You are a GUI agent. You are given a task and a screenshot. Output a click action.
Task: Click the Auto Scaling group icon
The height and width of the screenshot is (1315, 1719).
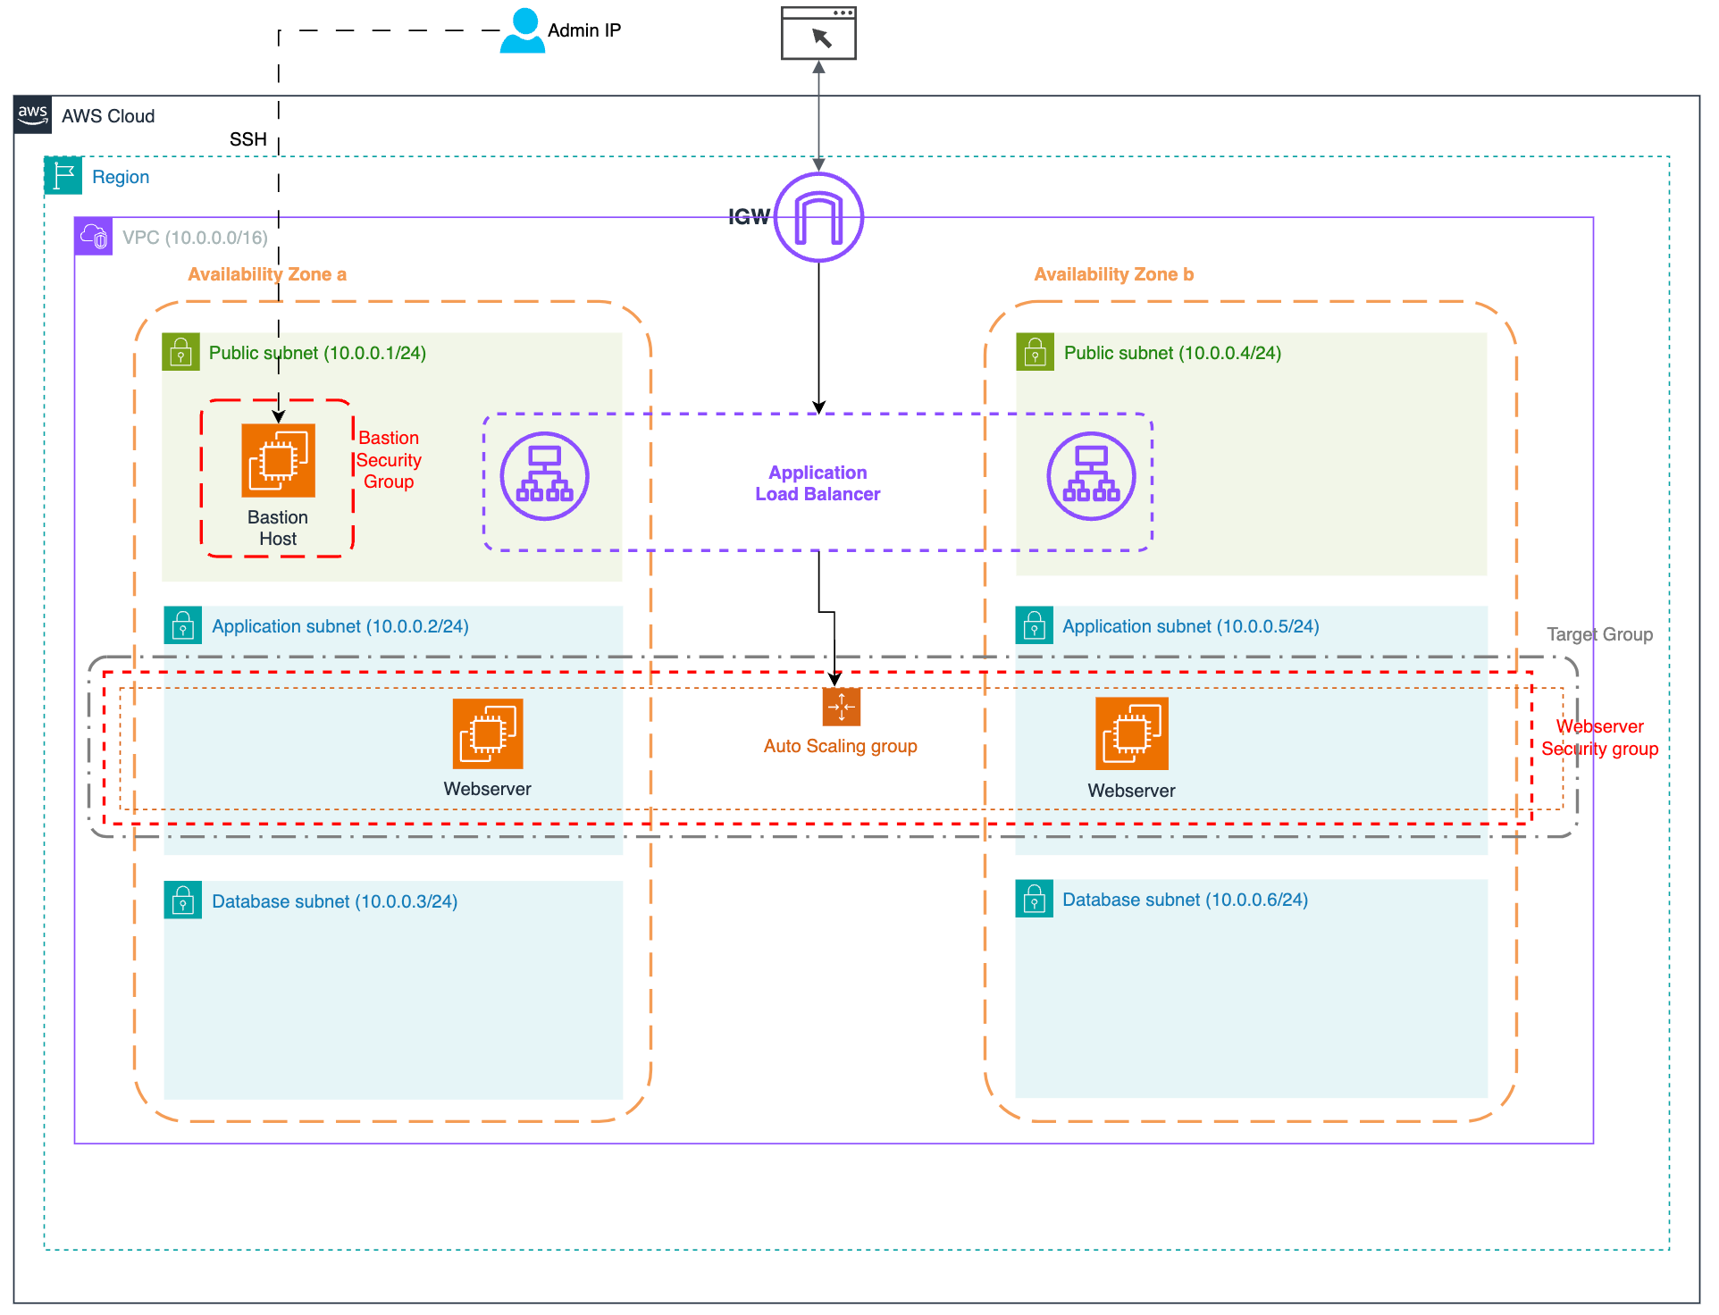point(842,708)
